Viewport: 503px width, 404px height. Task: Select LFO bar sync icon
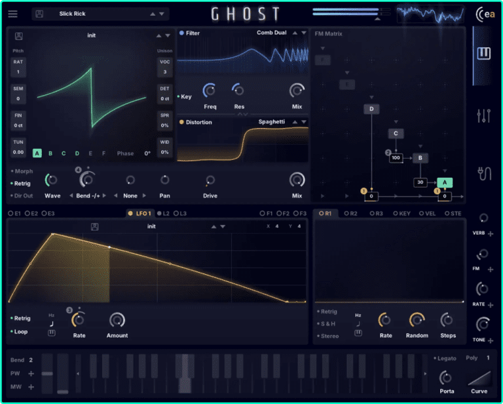tap(52, 333)
